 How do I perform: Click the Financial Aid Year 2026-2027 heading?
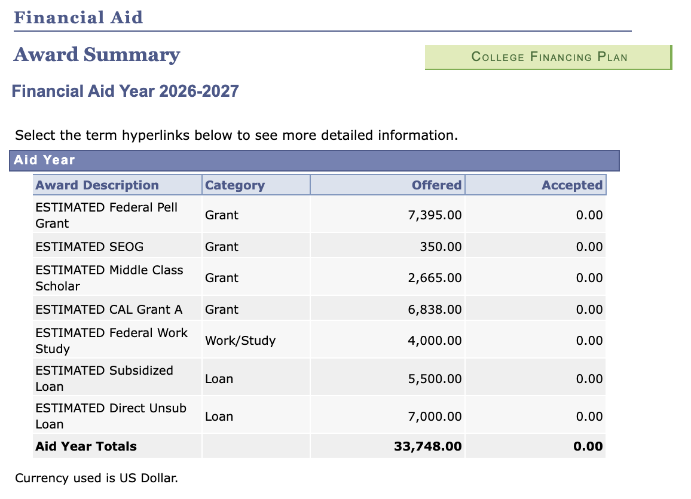tap(126, 91)
